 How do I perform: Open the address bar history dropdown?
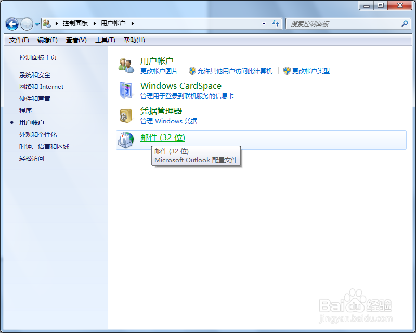(264, 23)
